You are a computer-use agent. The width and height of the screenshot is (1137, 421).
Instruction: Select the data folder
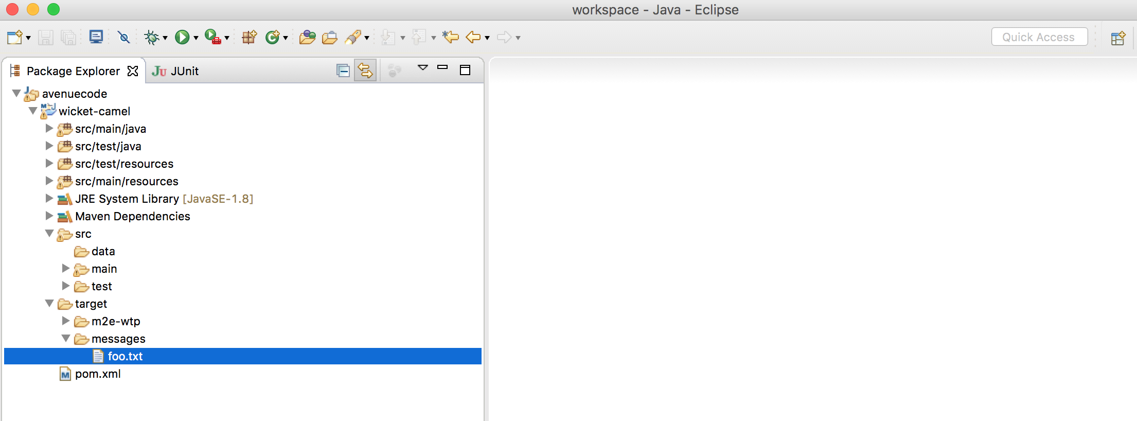[x=103, y=251]
